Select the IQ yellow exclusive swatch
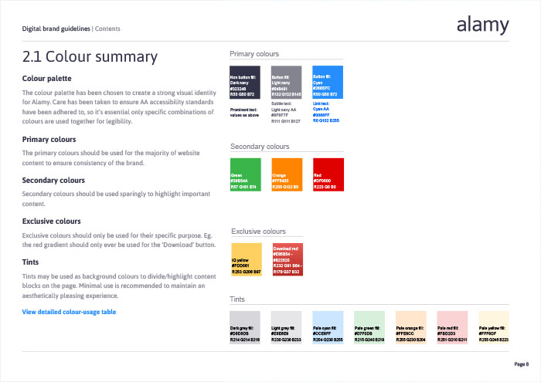This screenshot has height=382, width=541. tap(247, 259)
